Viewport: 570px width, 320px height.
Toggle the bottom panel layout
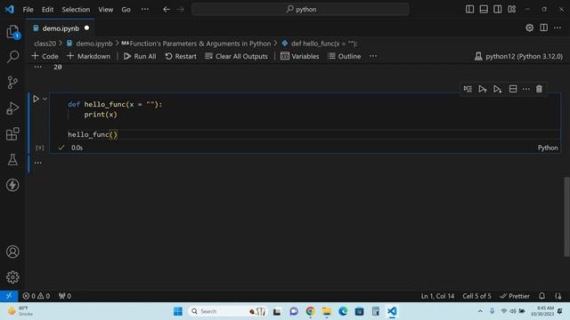[484, 10]
